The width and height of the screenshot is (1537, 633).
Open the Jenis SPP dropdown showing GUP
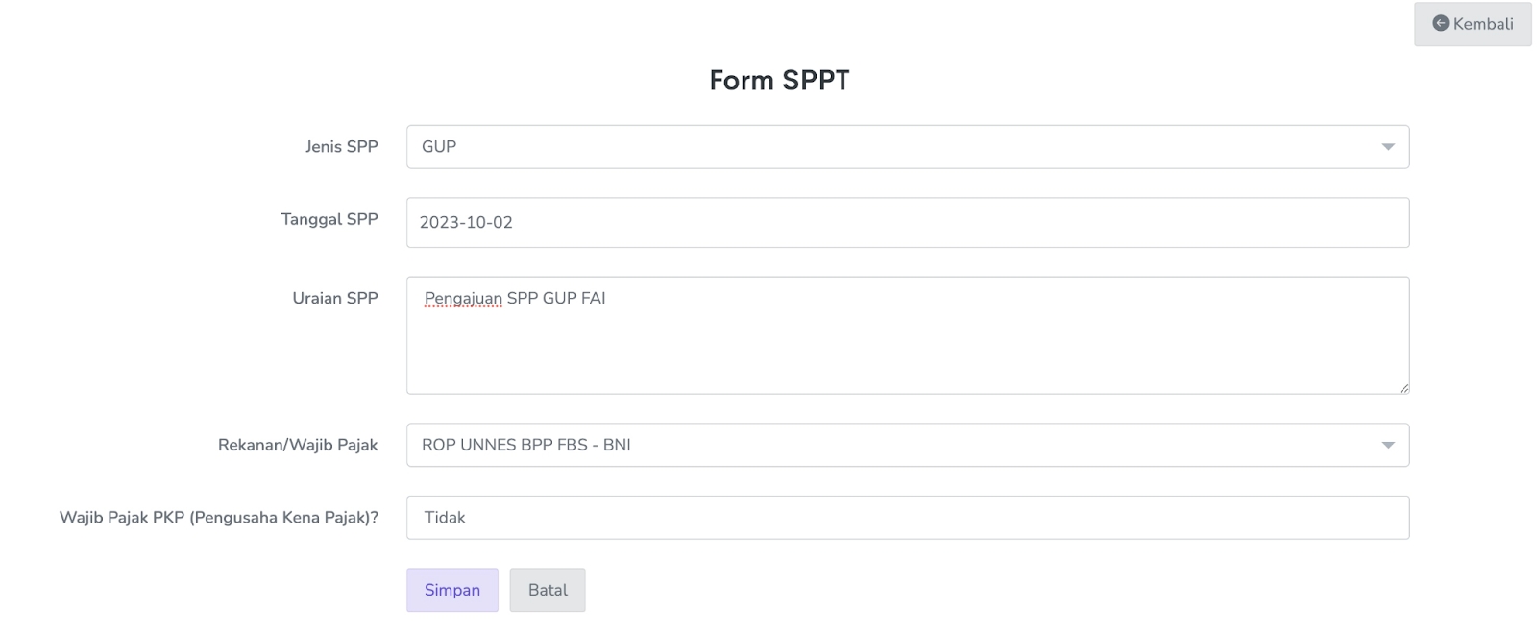tap(907, 147)
